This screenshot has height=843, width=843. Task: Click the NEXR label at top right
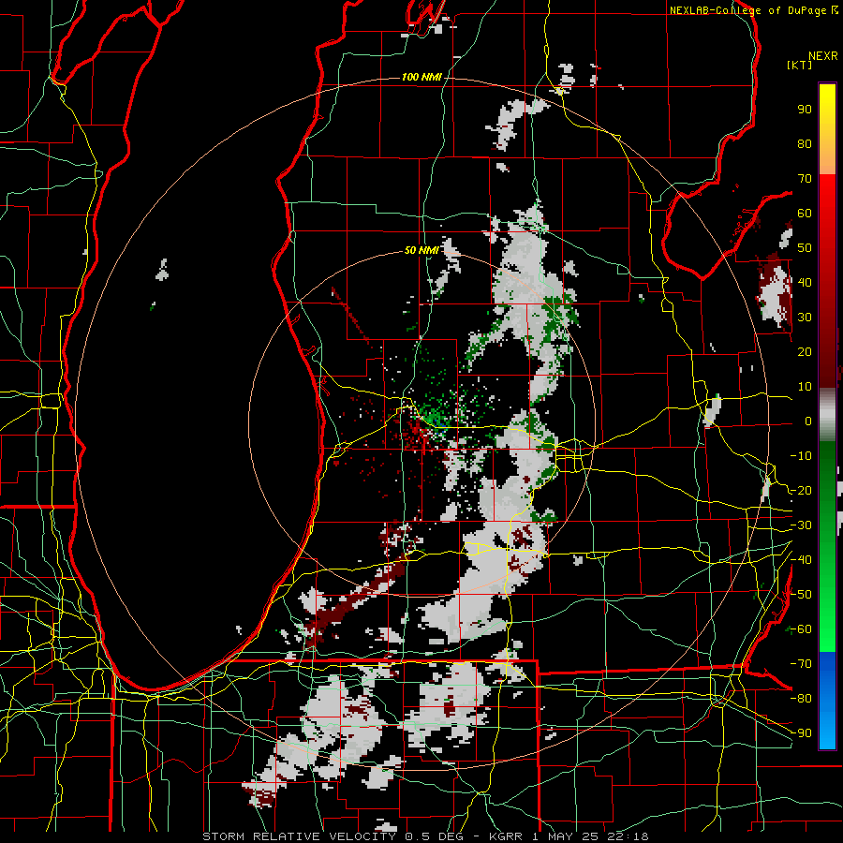click(823, 56)
